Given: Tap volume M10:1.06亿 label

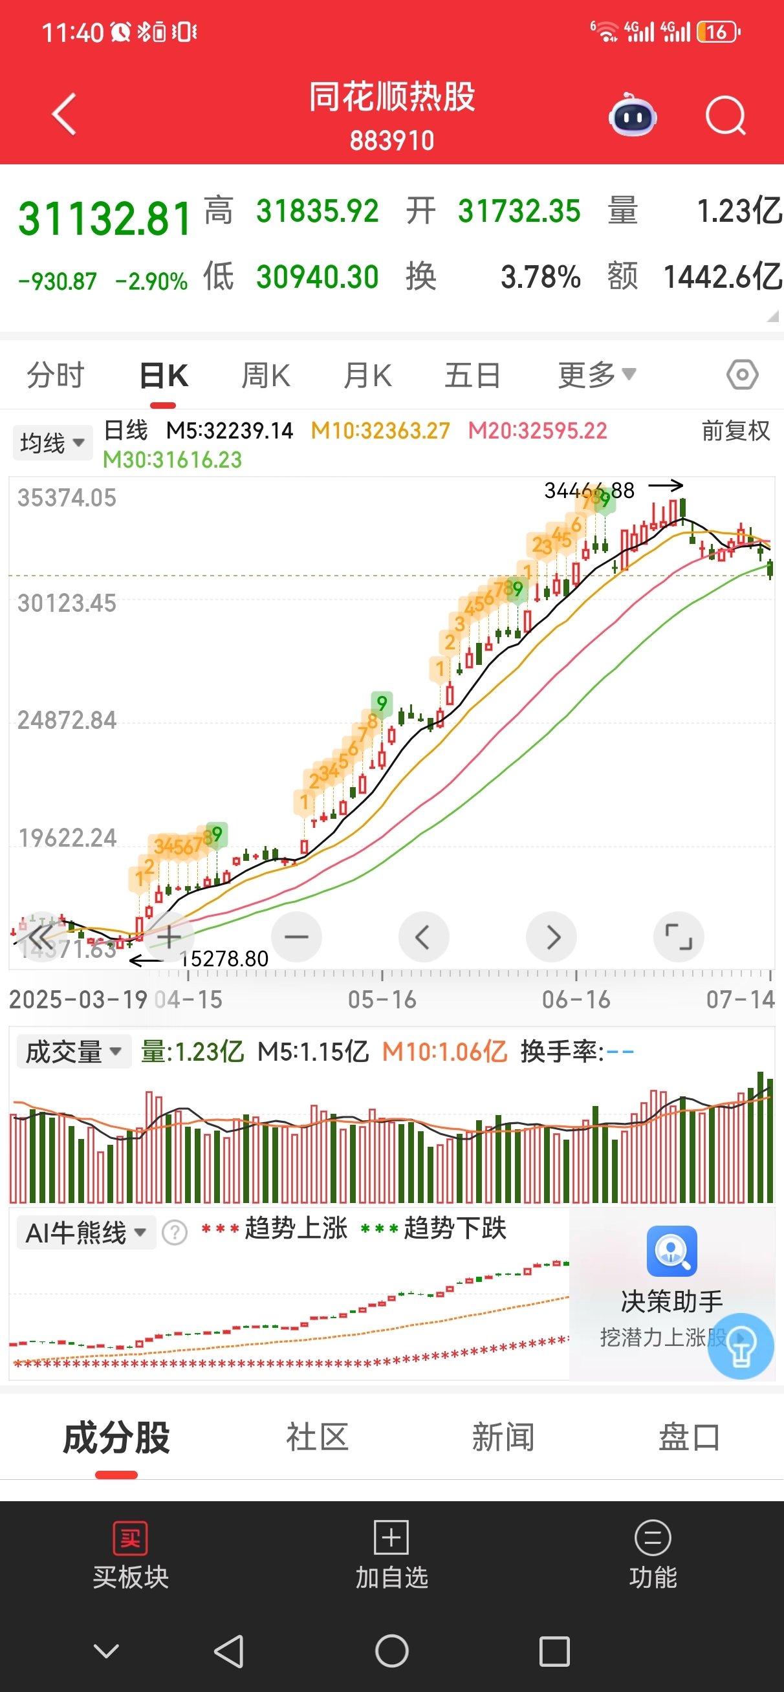Looking at the screenshot, I should (445, 1052).
